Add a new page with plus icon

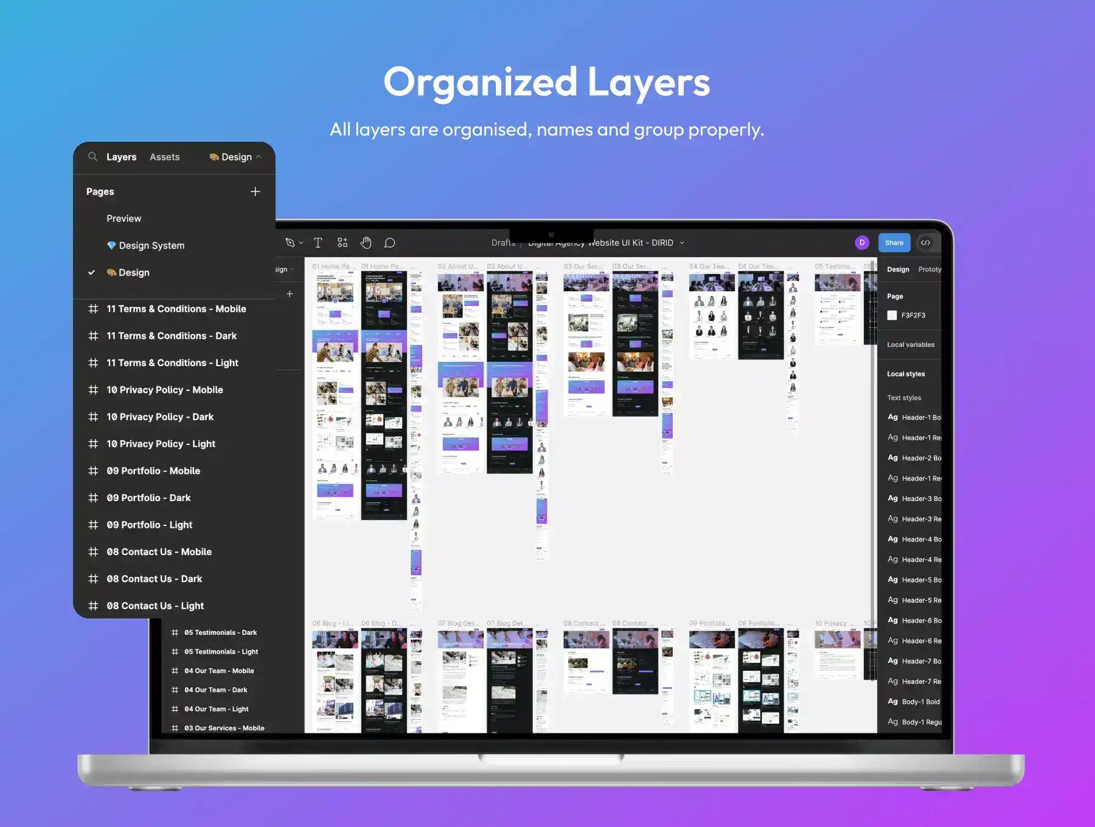(x=255, y=192)
